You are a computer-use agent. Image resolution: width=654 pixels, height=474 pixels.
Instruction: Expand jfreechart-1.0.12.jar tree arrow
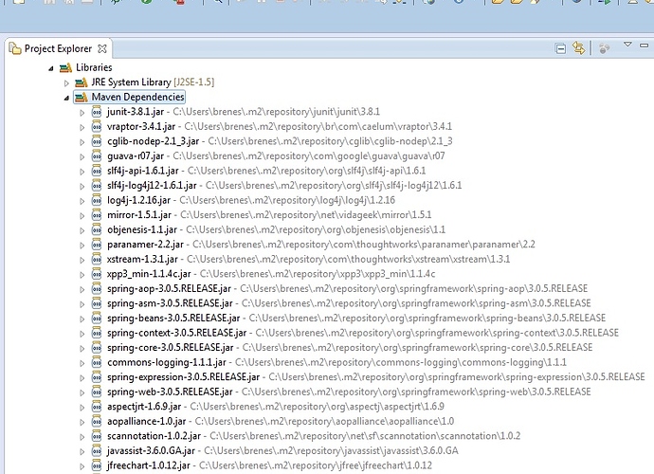[x=82, y=466]
